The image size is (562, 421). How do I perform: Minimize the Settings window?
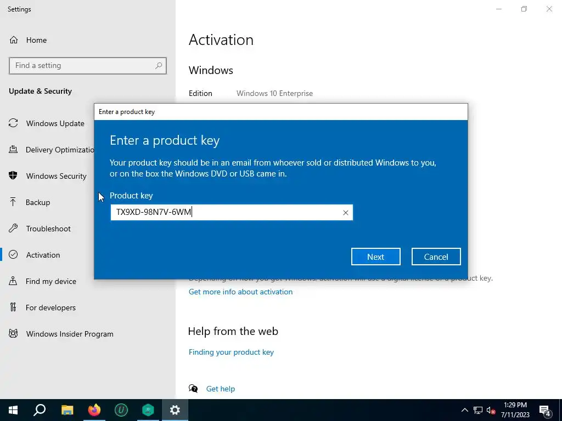click(x=498, y=9)
